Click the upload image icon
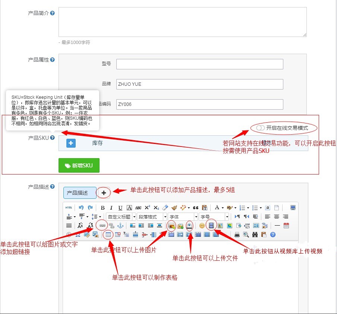 coord(171,226)
